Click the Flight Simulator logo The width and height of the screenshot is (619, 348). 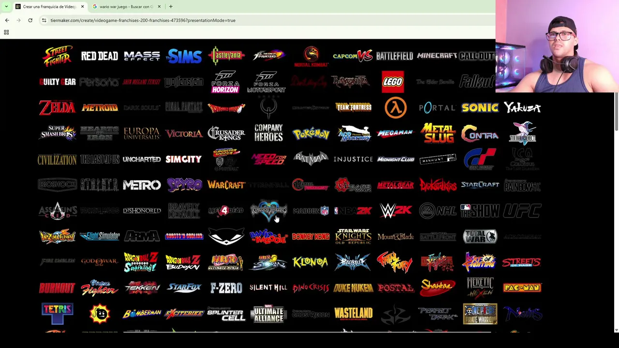tap(99, 236)
